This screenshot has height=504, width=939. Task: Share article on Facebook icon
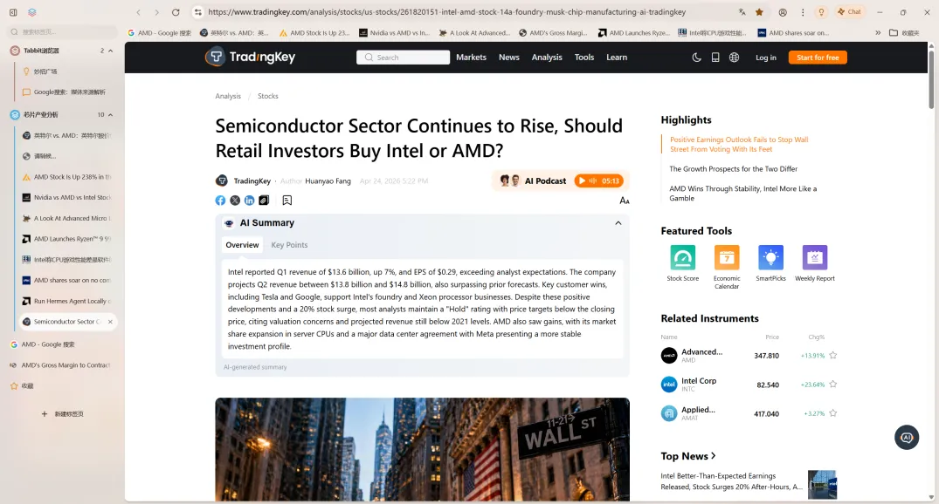click(x=220, y=201)
